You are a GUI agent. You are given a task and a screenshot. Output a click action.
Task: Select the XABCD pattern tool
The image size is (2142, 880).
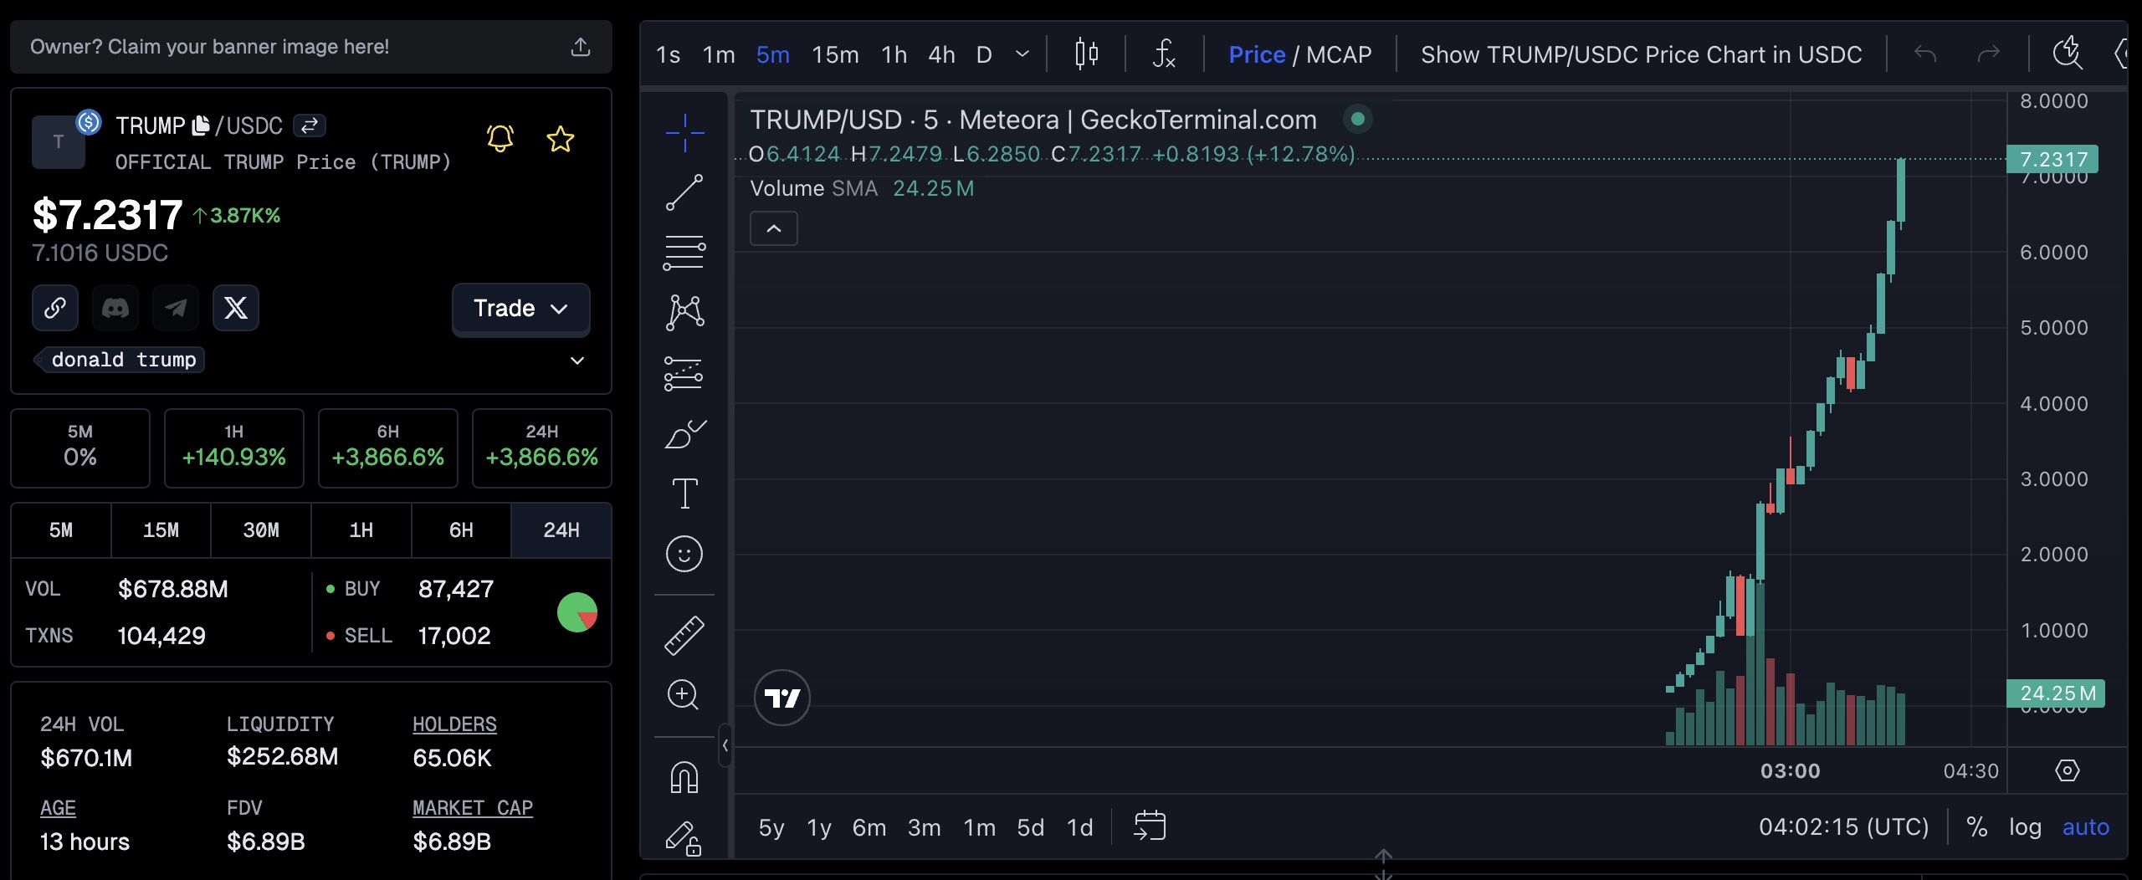click(684, 313)
